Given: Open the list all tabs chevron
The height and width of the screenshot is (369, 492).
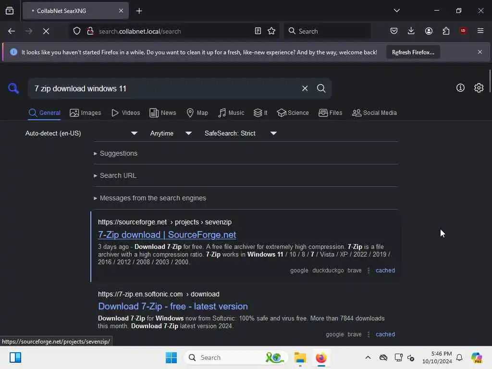Looking at the screenshot, I should [x=396, y=11].
